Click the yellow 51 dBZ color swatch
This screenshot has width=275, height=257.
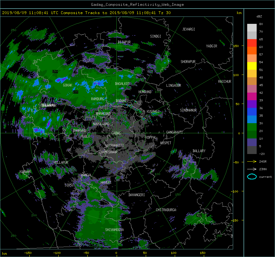[x=252, y=66]
